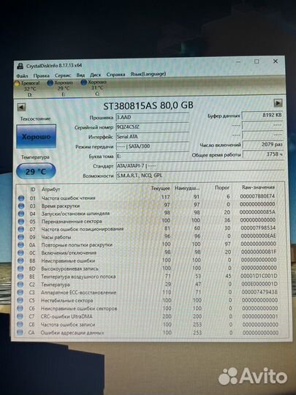Image resolution: width=296 pixels, height=395 pixels.
Task: Click the Текущее column header
Action: pyautogui.click(x=160, y=188)
